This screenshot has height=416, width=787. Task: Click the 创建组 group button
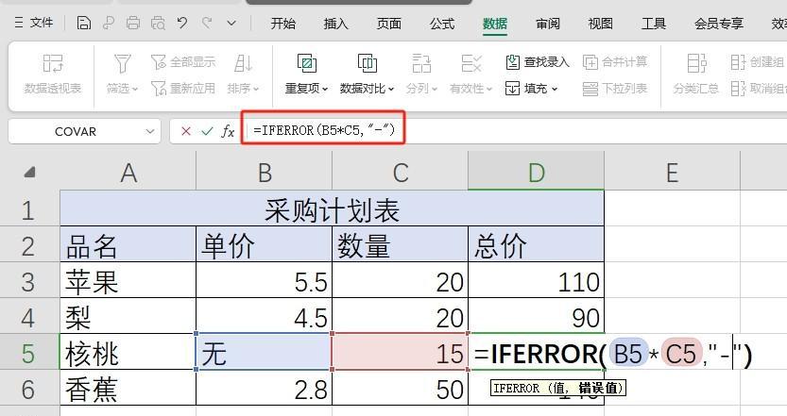tap(758, 62)
